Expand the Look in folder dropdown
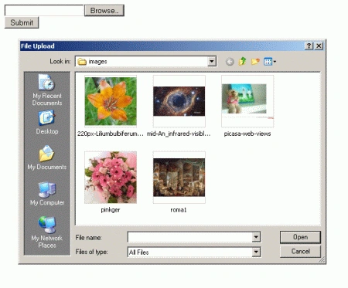The height and width of the screenshot is (288, 348). (x=212, y=61)
